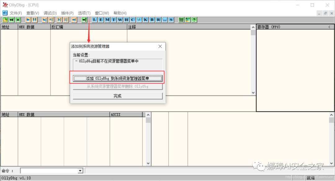
Task: Collapse the 寄存器 (FPU) panel with arrow
Action: pos(329,27)
